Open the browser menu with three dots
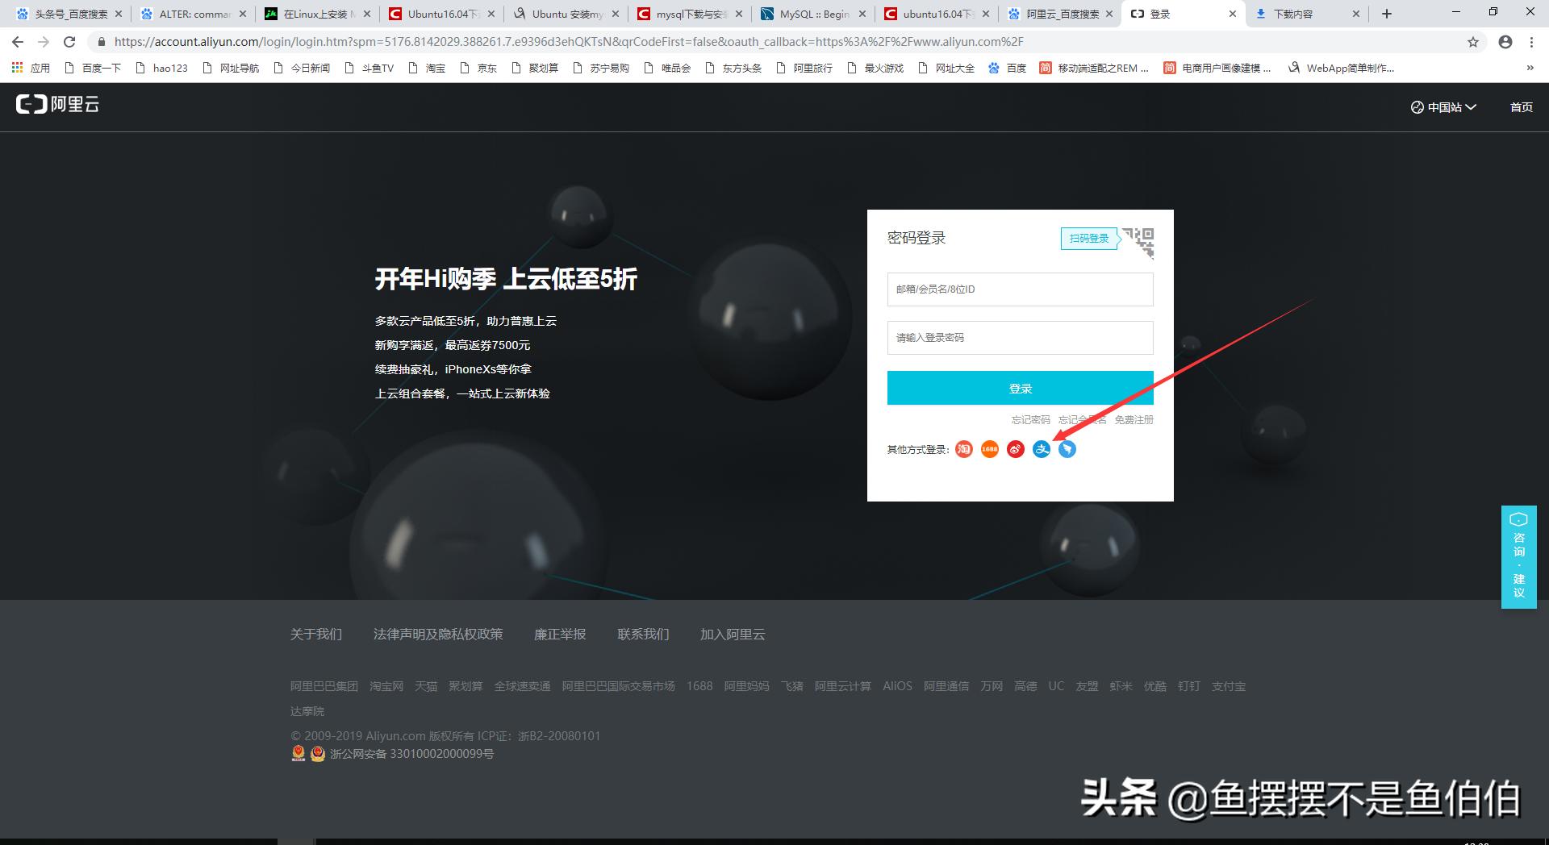This screenshot has height=845, width=1549. [1529, 42]
